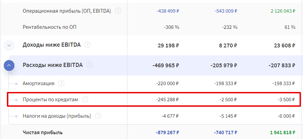Click operating profit value 2 126 043 ₽
The width and height of the screenshot is (303, 139).
(283, 11)
